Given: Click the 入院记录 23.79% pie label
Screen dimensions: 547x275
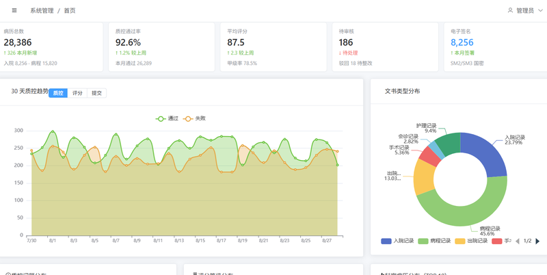Looking at the screenshot, I should coord(515,140).
